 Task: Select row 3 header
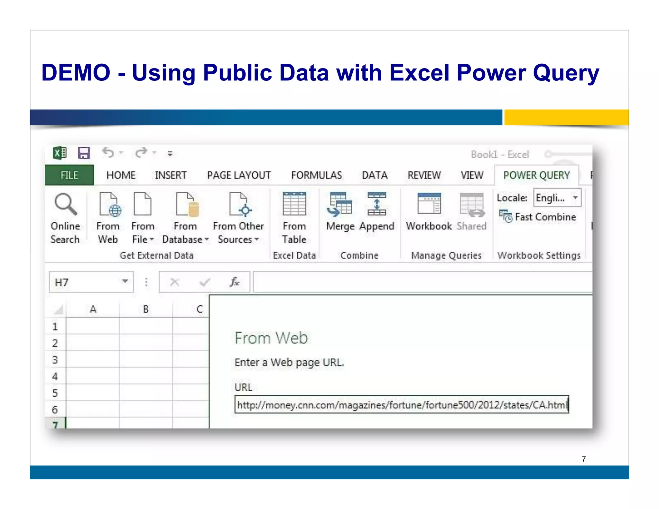pyautogui.click(x=55, y=359)
